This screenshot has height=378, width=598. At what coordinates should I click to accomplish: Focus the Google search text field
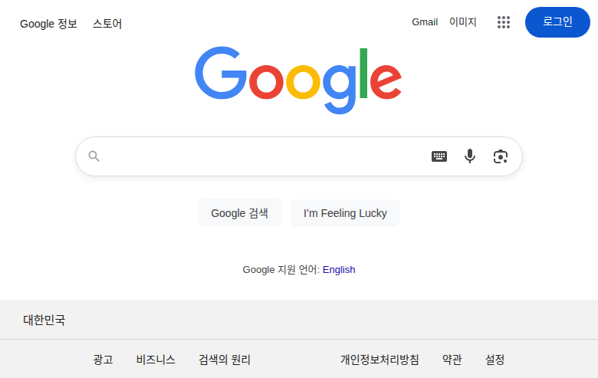point(261,156)
